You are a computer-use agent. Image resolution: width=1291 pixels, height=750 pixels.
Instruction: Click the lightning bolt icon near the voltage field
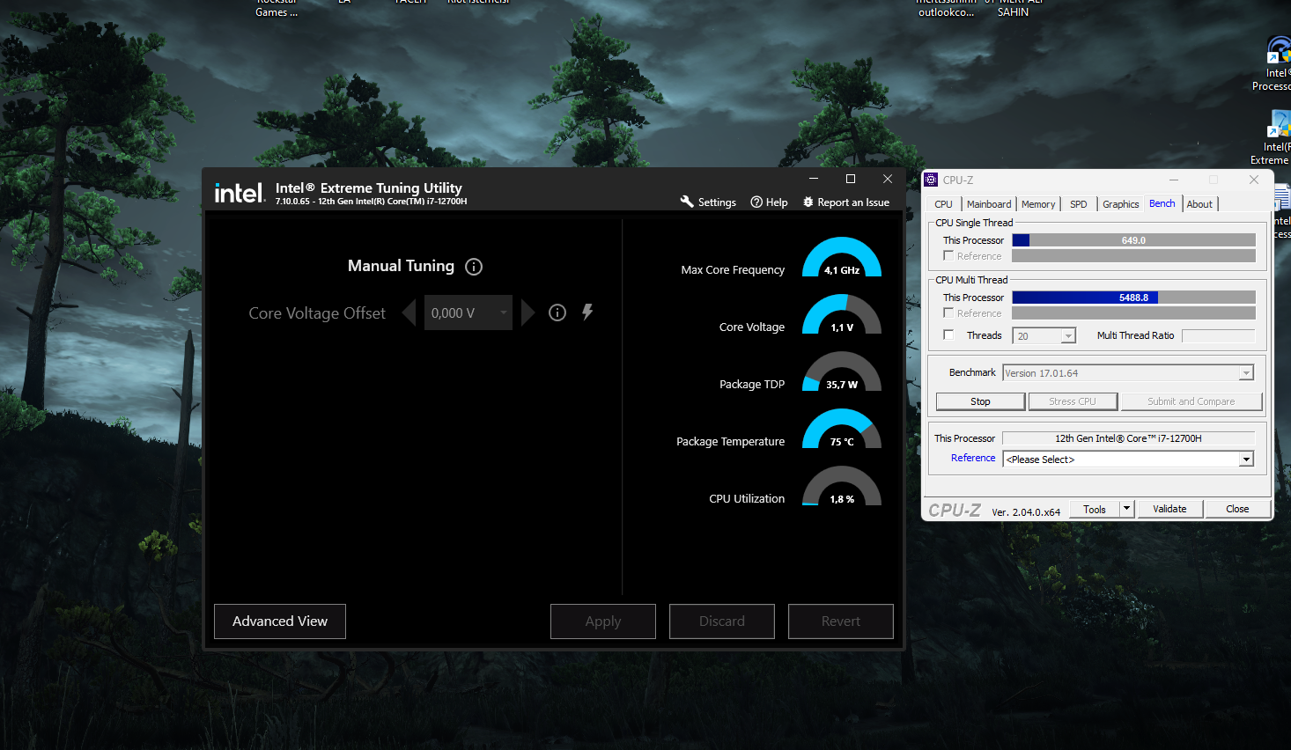(587, 312)
